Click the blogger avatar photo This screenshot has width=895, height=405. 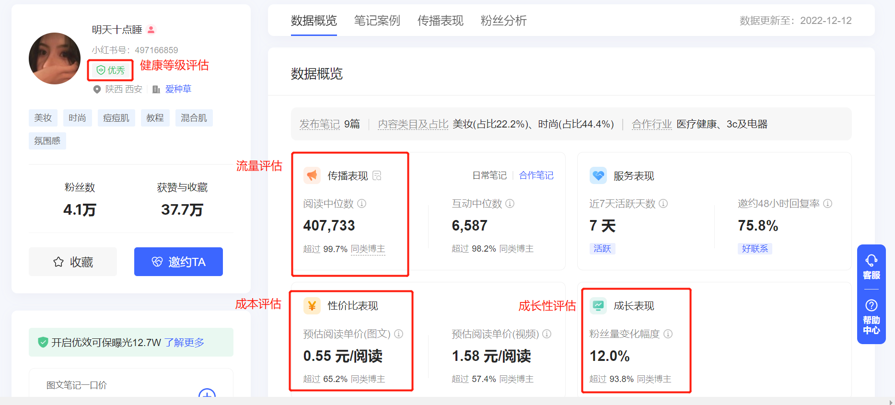tap(55, 58)
